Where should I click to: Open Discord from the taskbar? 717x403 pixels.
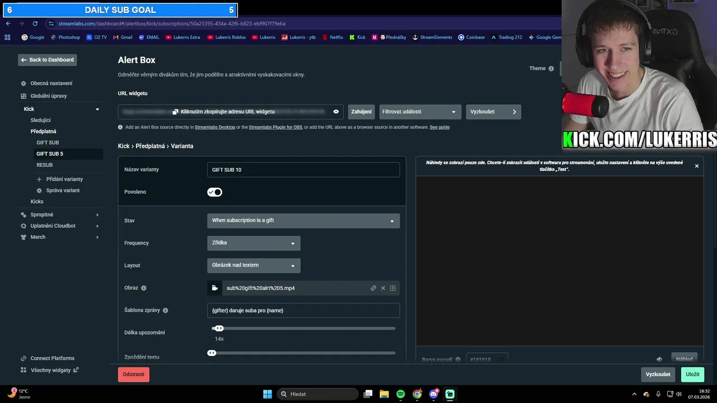click(434, 394)
